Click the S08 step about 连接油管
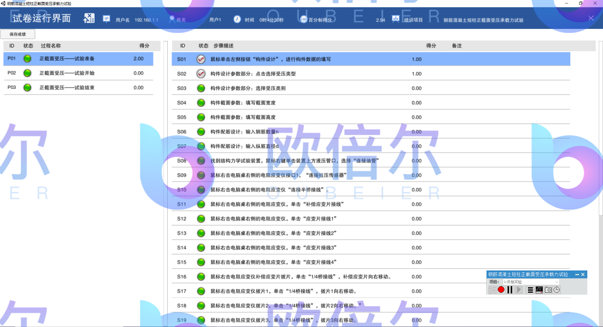The width and height of the screenshot is (603, 327). pos(295,161)
